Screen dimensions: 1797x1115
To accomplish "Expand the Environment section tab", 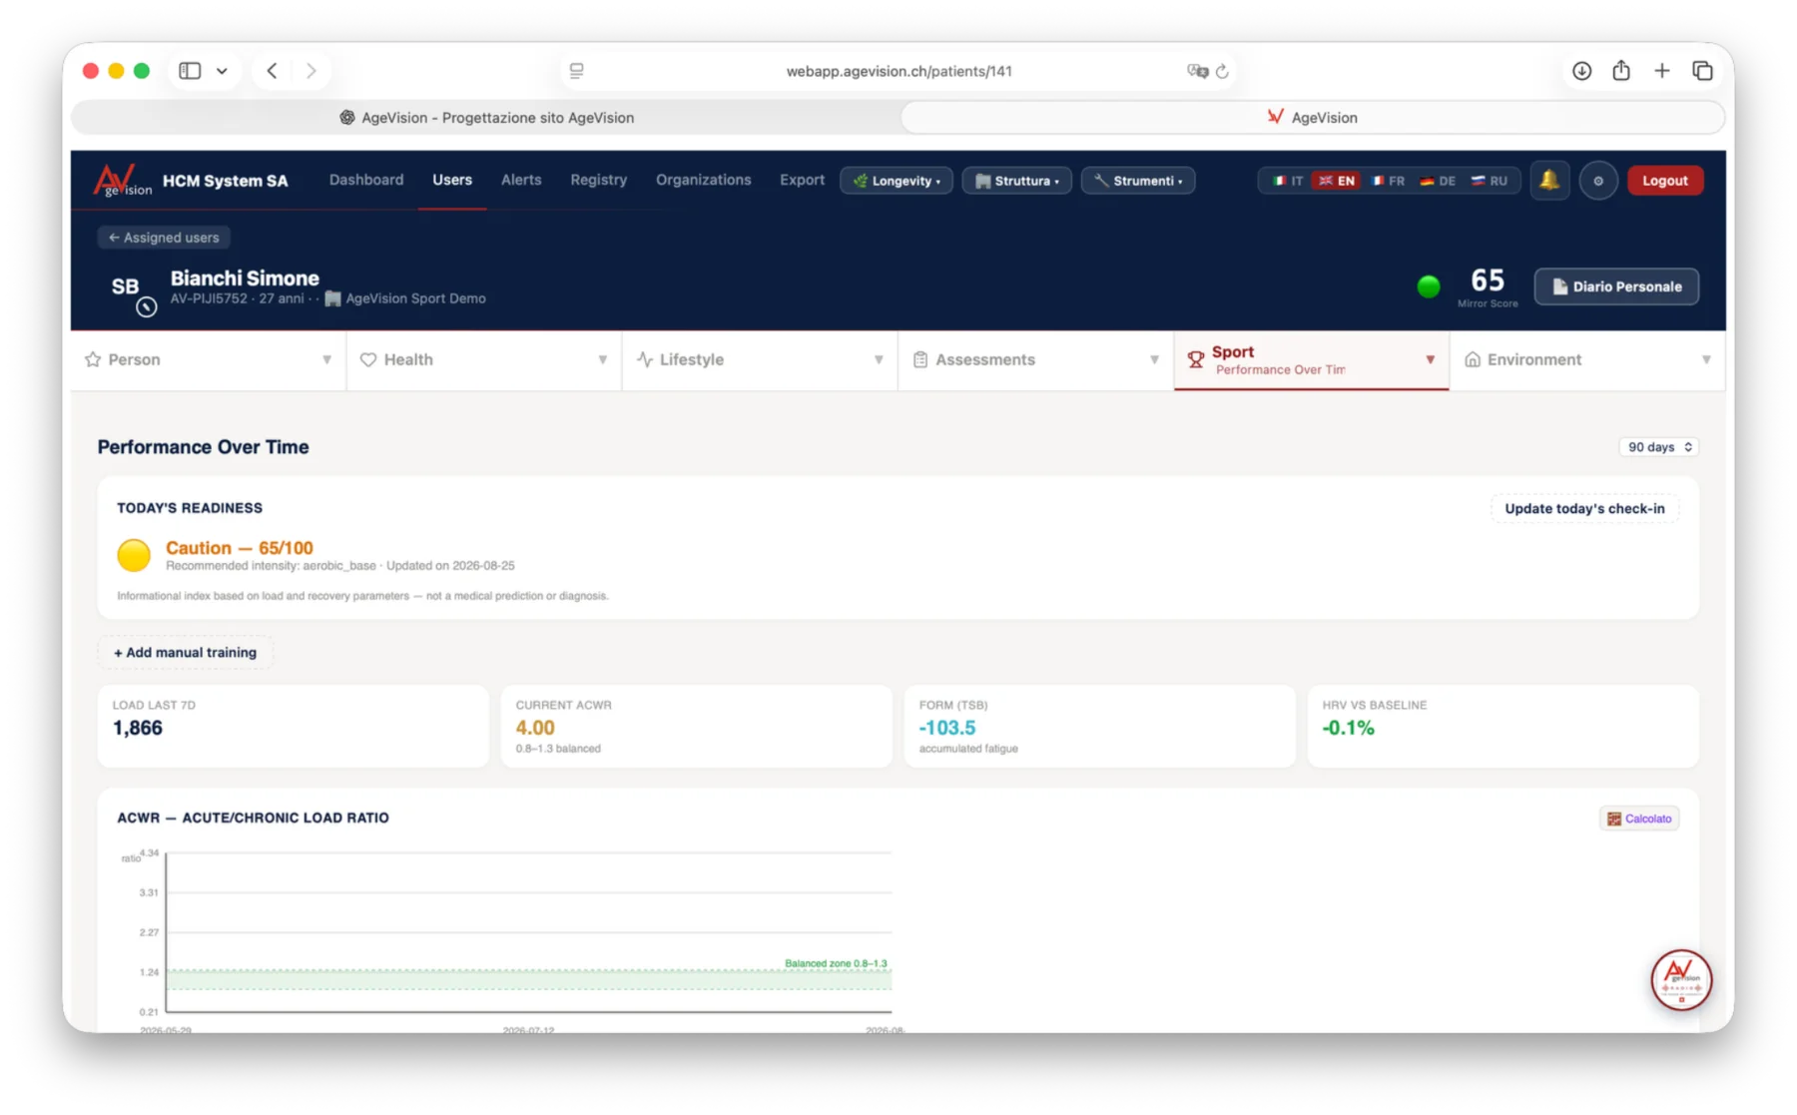I will pyautogui.click(x=1587, y=359).
